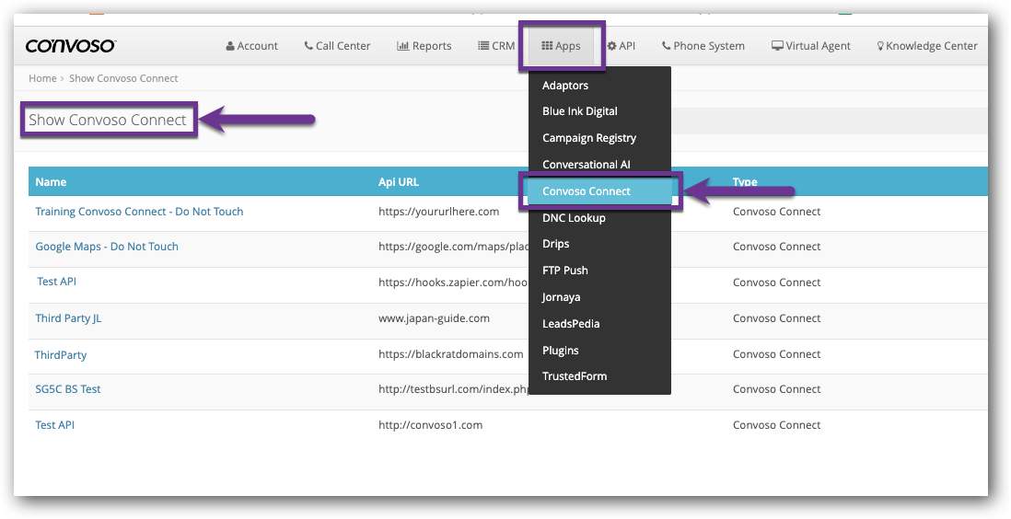Image resolution: width=1011 pixels, height=519 pixels.
Task: Click the Phone System handset icon
Action: click(x=666, y=46)
